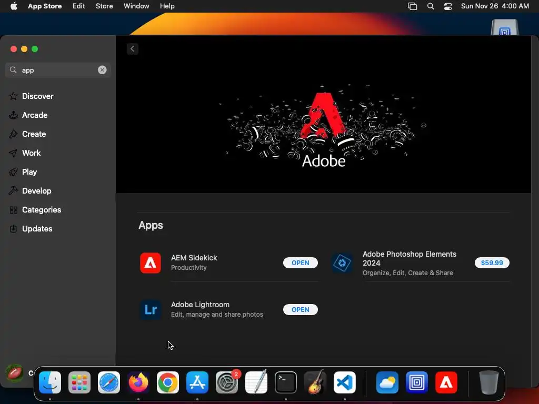Screen dimensions: 539x404
Task: Open the cloud weather app in Dock
Action: [387, 382]
